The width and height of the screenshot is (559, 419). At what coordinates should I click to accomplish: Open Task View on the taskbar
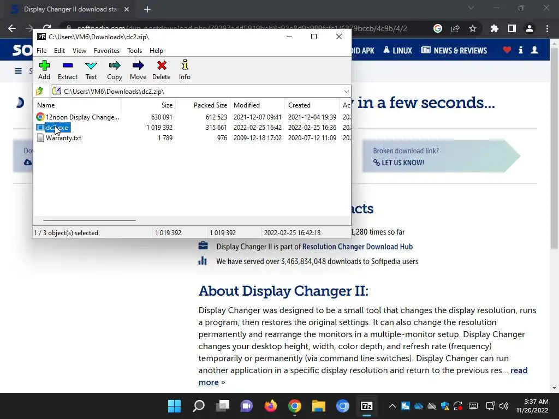tap(223, 406)
